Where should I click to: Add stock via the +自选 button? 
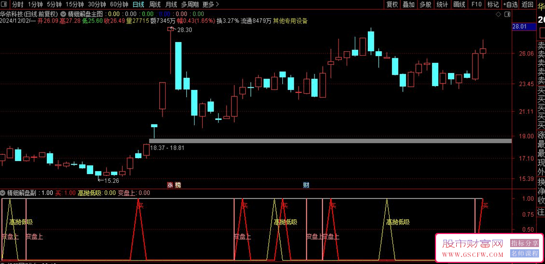(511, 4)
